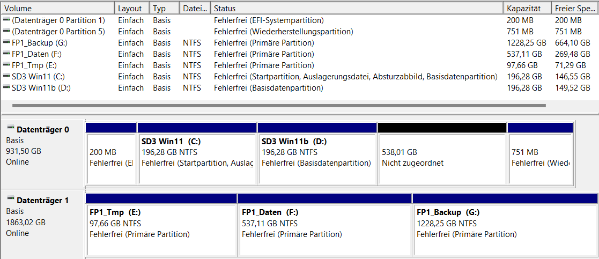Click the drive icon beside SD3 Win11 (C:) row
The image size is (599, 259).
tap(6, 77)
